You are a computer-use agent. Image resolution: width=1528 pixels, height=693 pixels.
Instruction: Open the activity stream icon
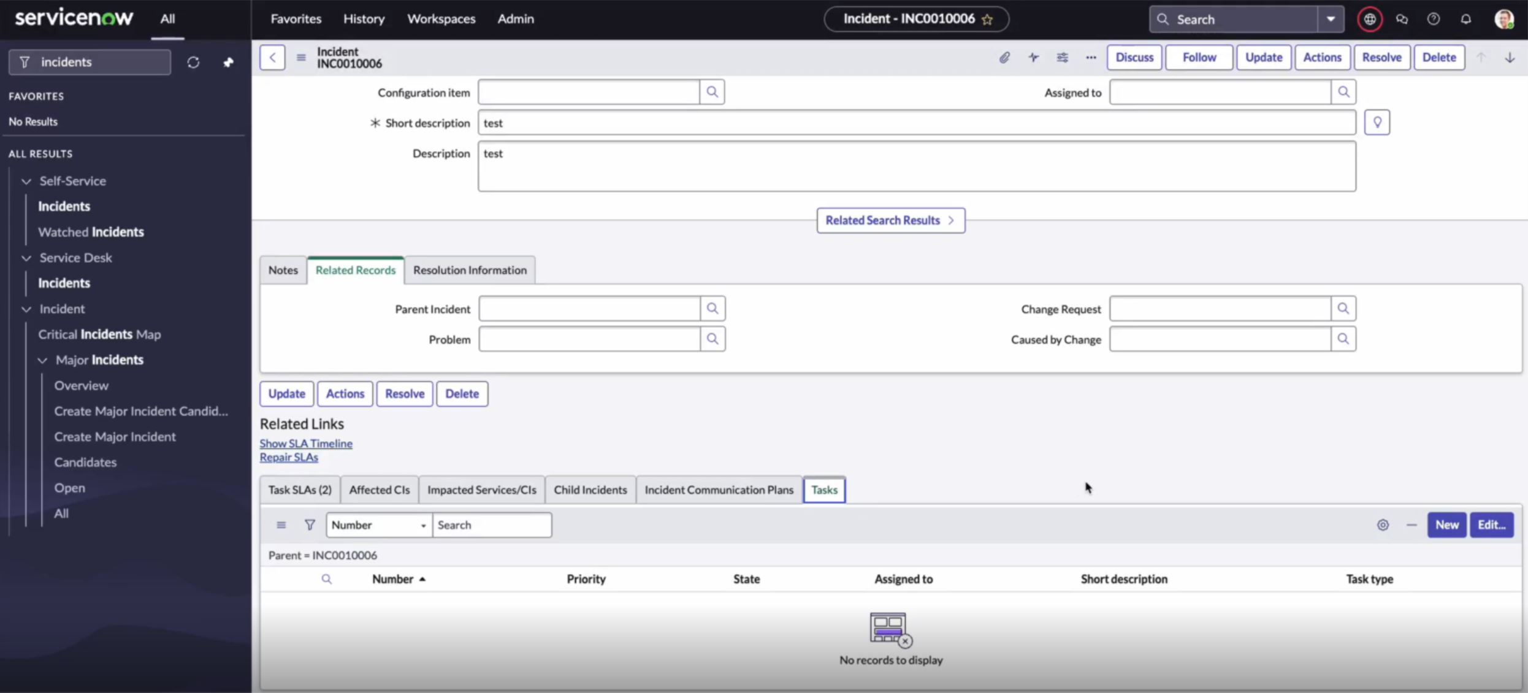(1034, 58)
